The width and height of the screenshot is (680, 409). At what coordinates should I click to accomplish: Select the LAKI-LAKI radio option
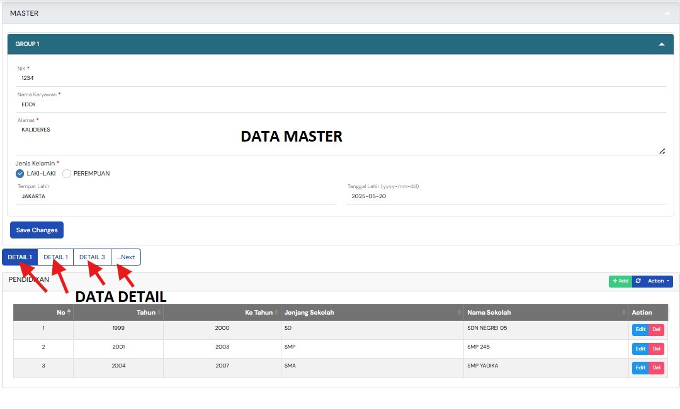coord(20,174)
